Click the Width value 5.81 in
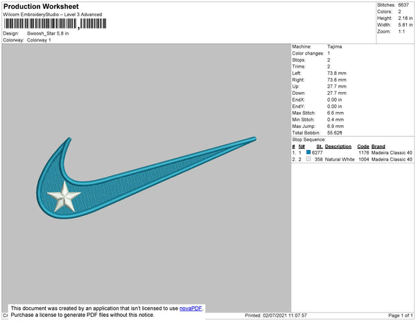The image size is (416, 321). [405, 25]
